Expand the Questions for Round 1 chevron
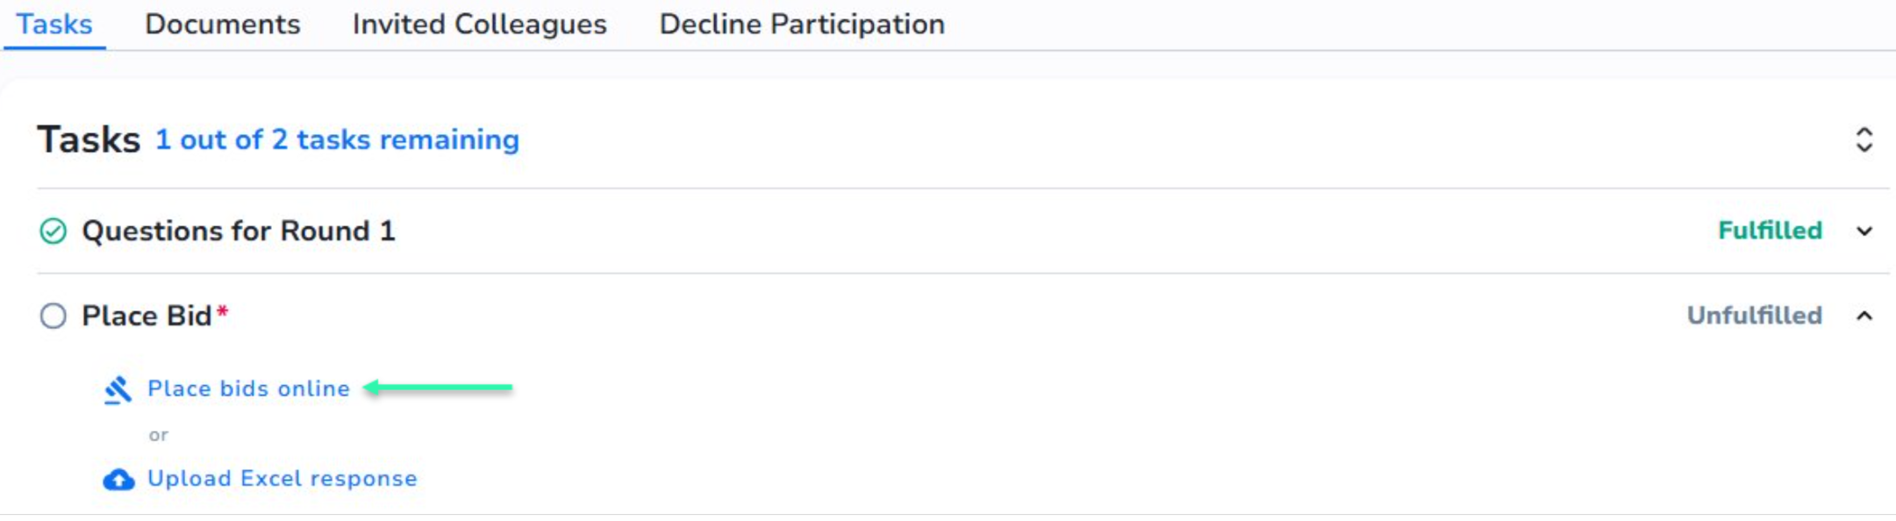 1864,232
